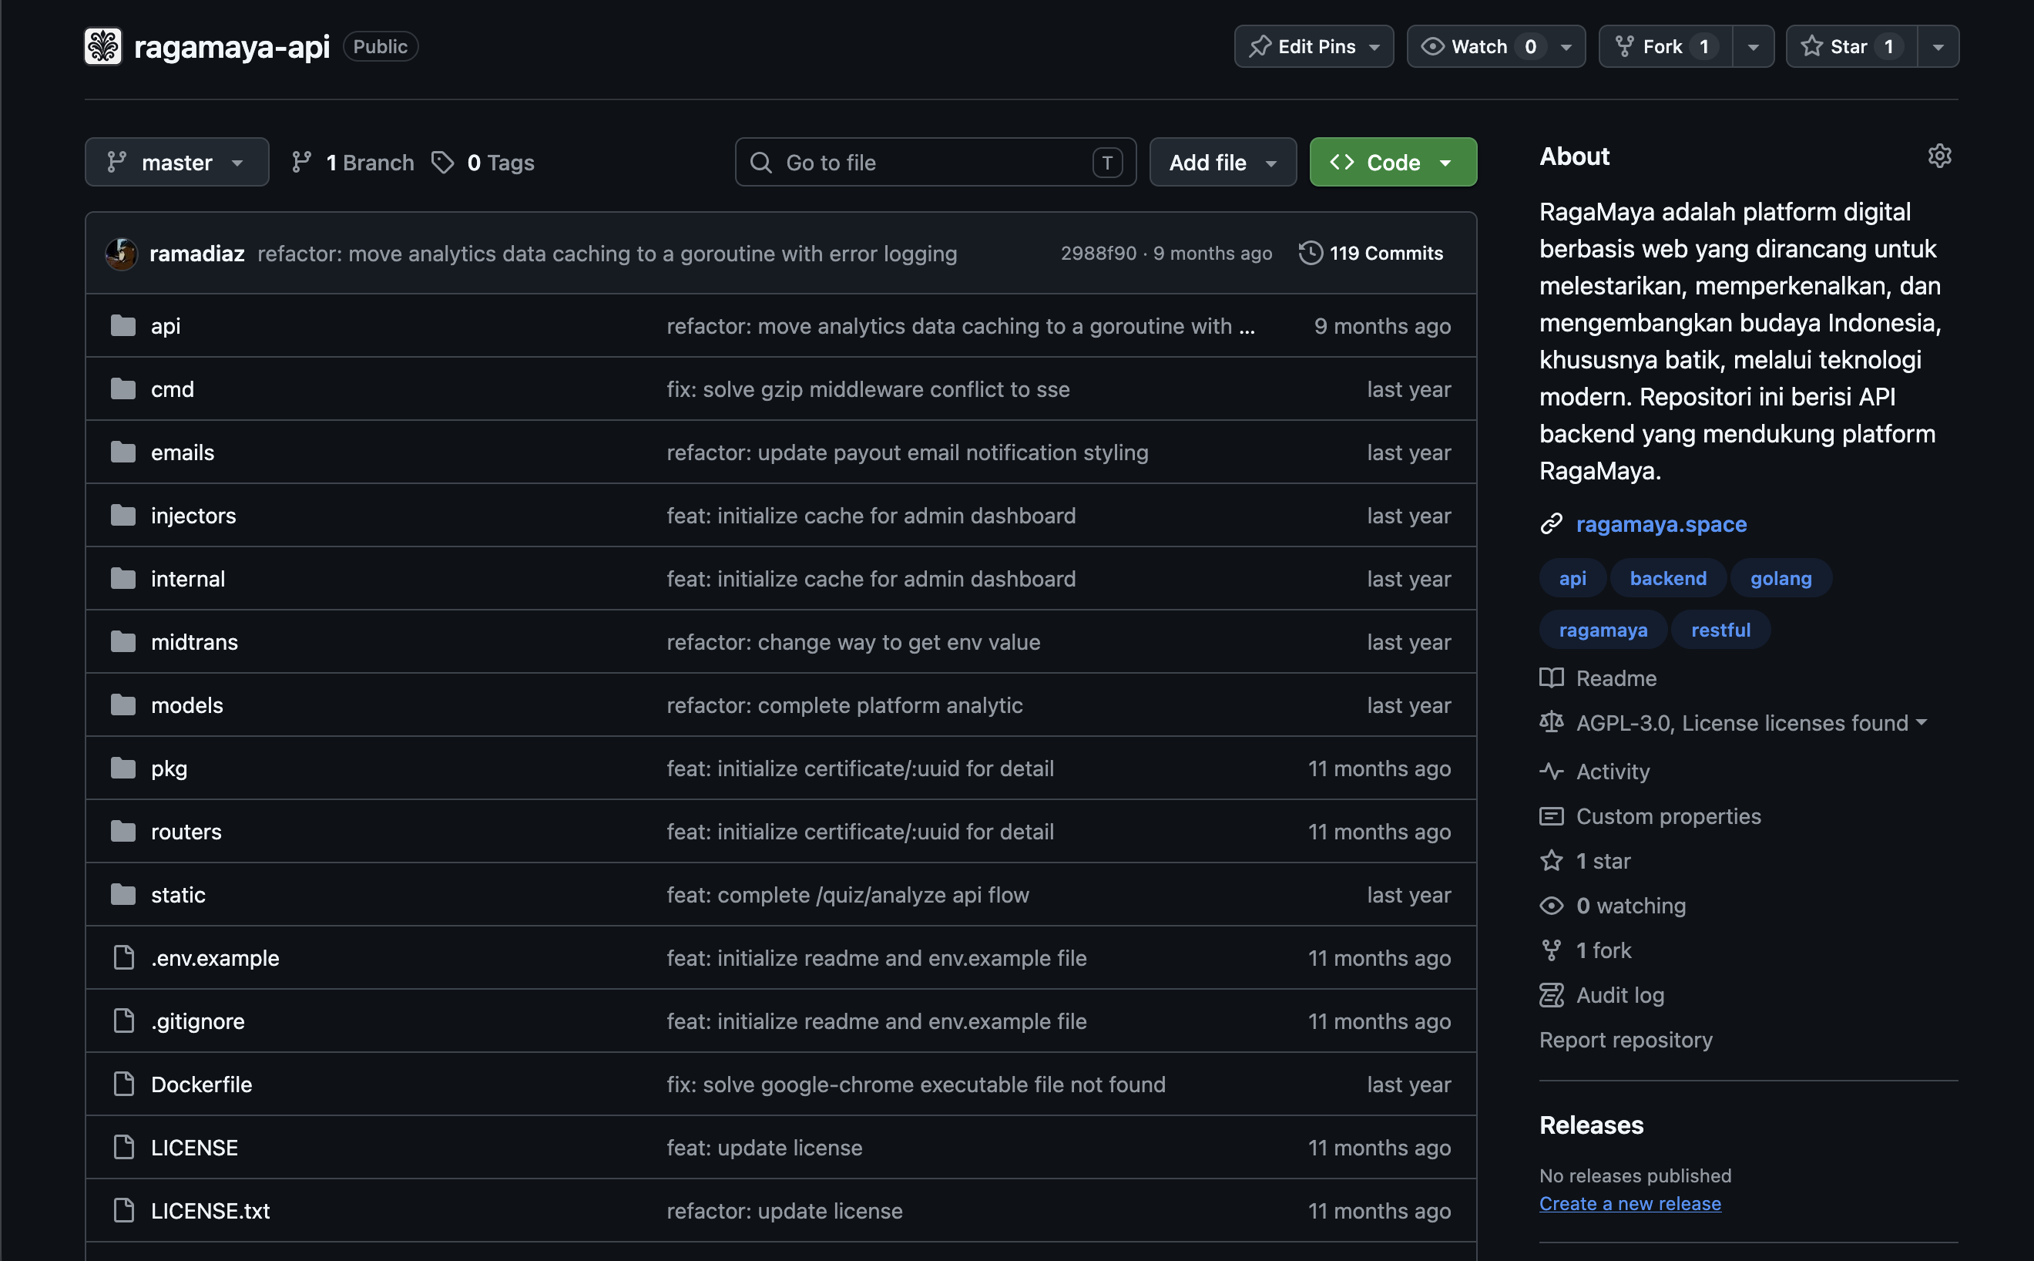Click the api folder icon
The width and height of the screenshot is (2034, 1261).
(123, 326)
